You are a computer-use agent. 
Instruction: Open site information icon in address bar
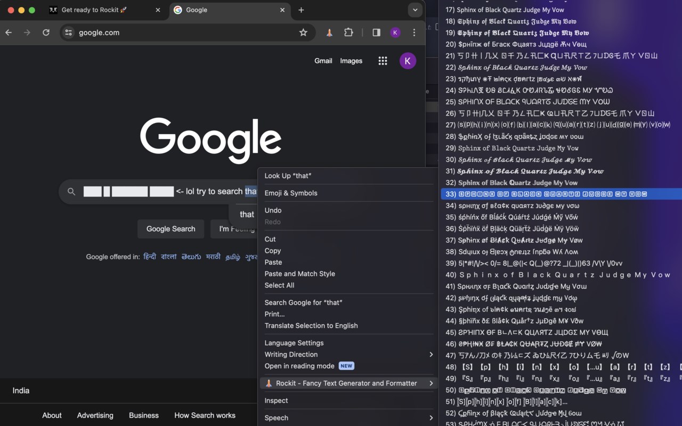[x=68, y=32]
